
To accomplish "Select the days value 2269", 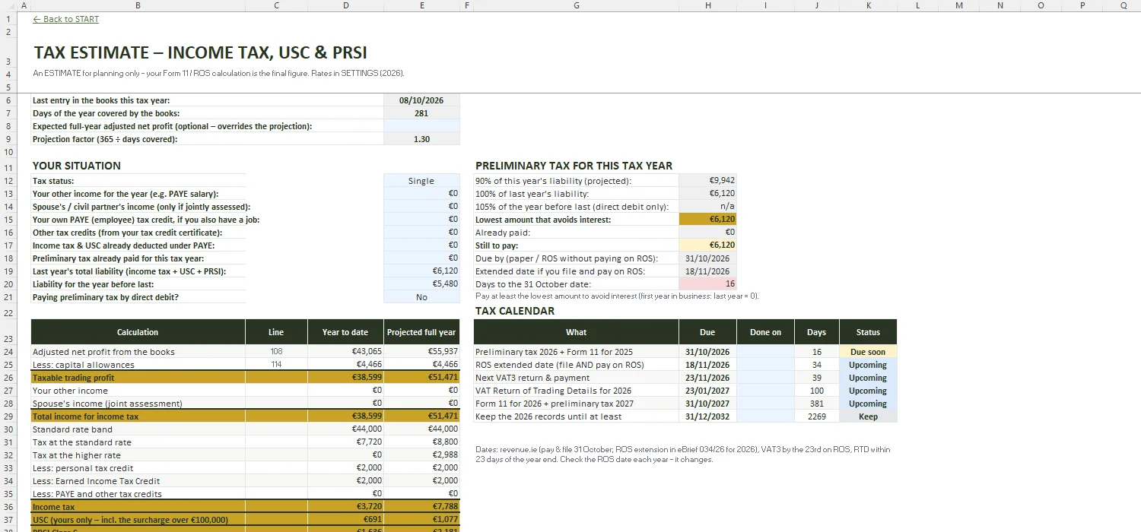I will [x=816, y=416].
